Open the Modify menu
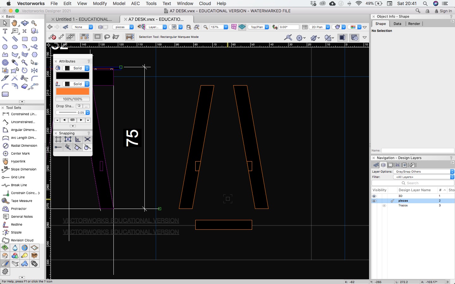 tap(100, 3)
